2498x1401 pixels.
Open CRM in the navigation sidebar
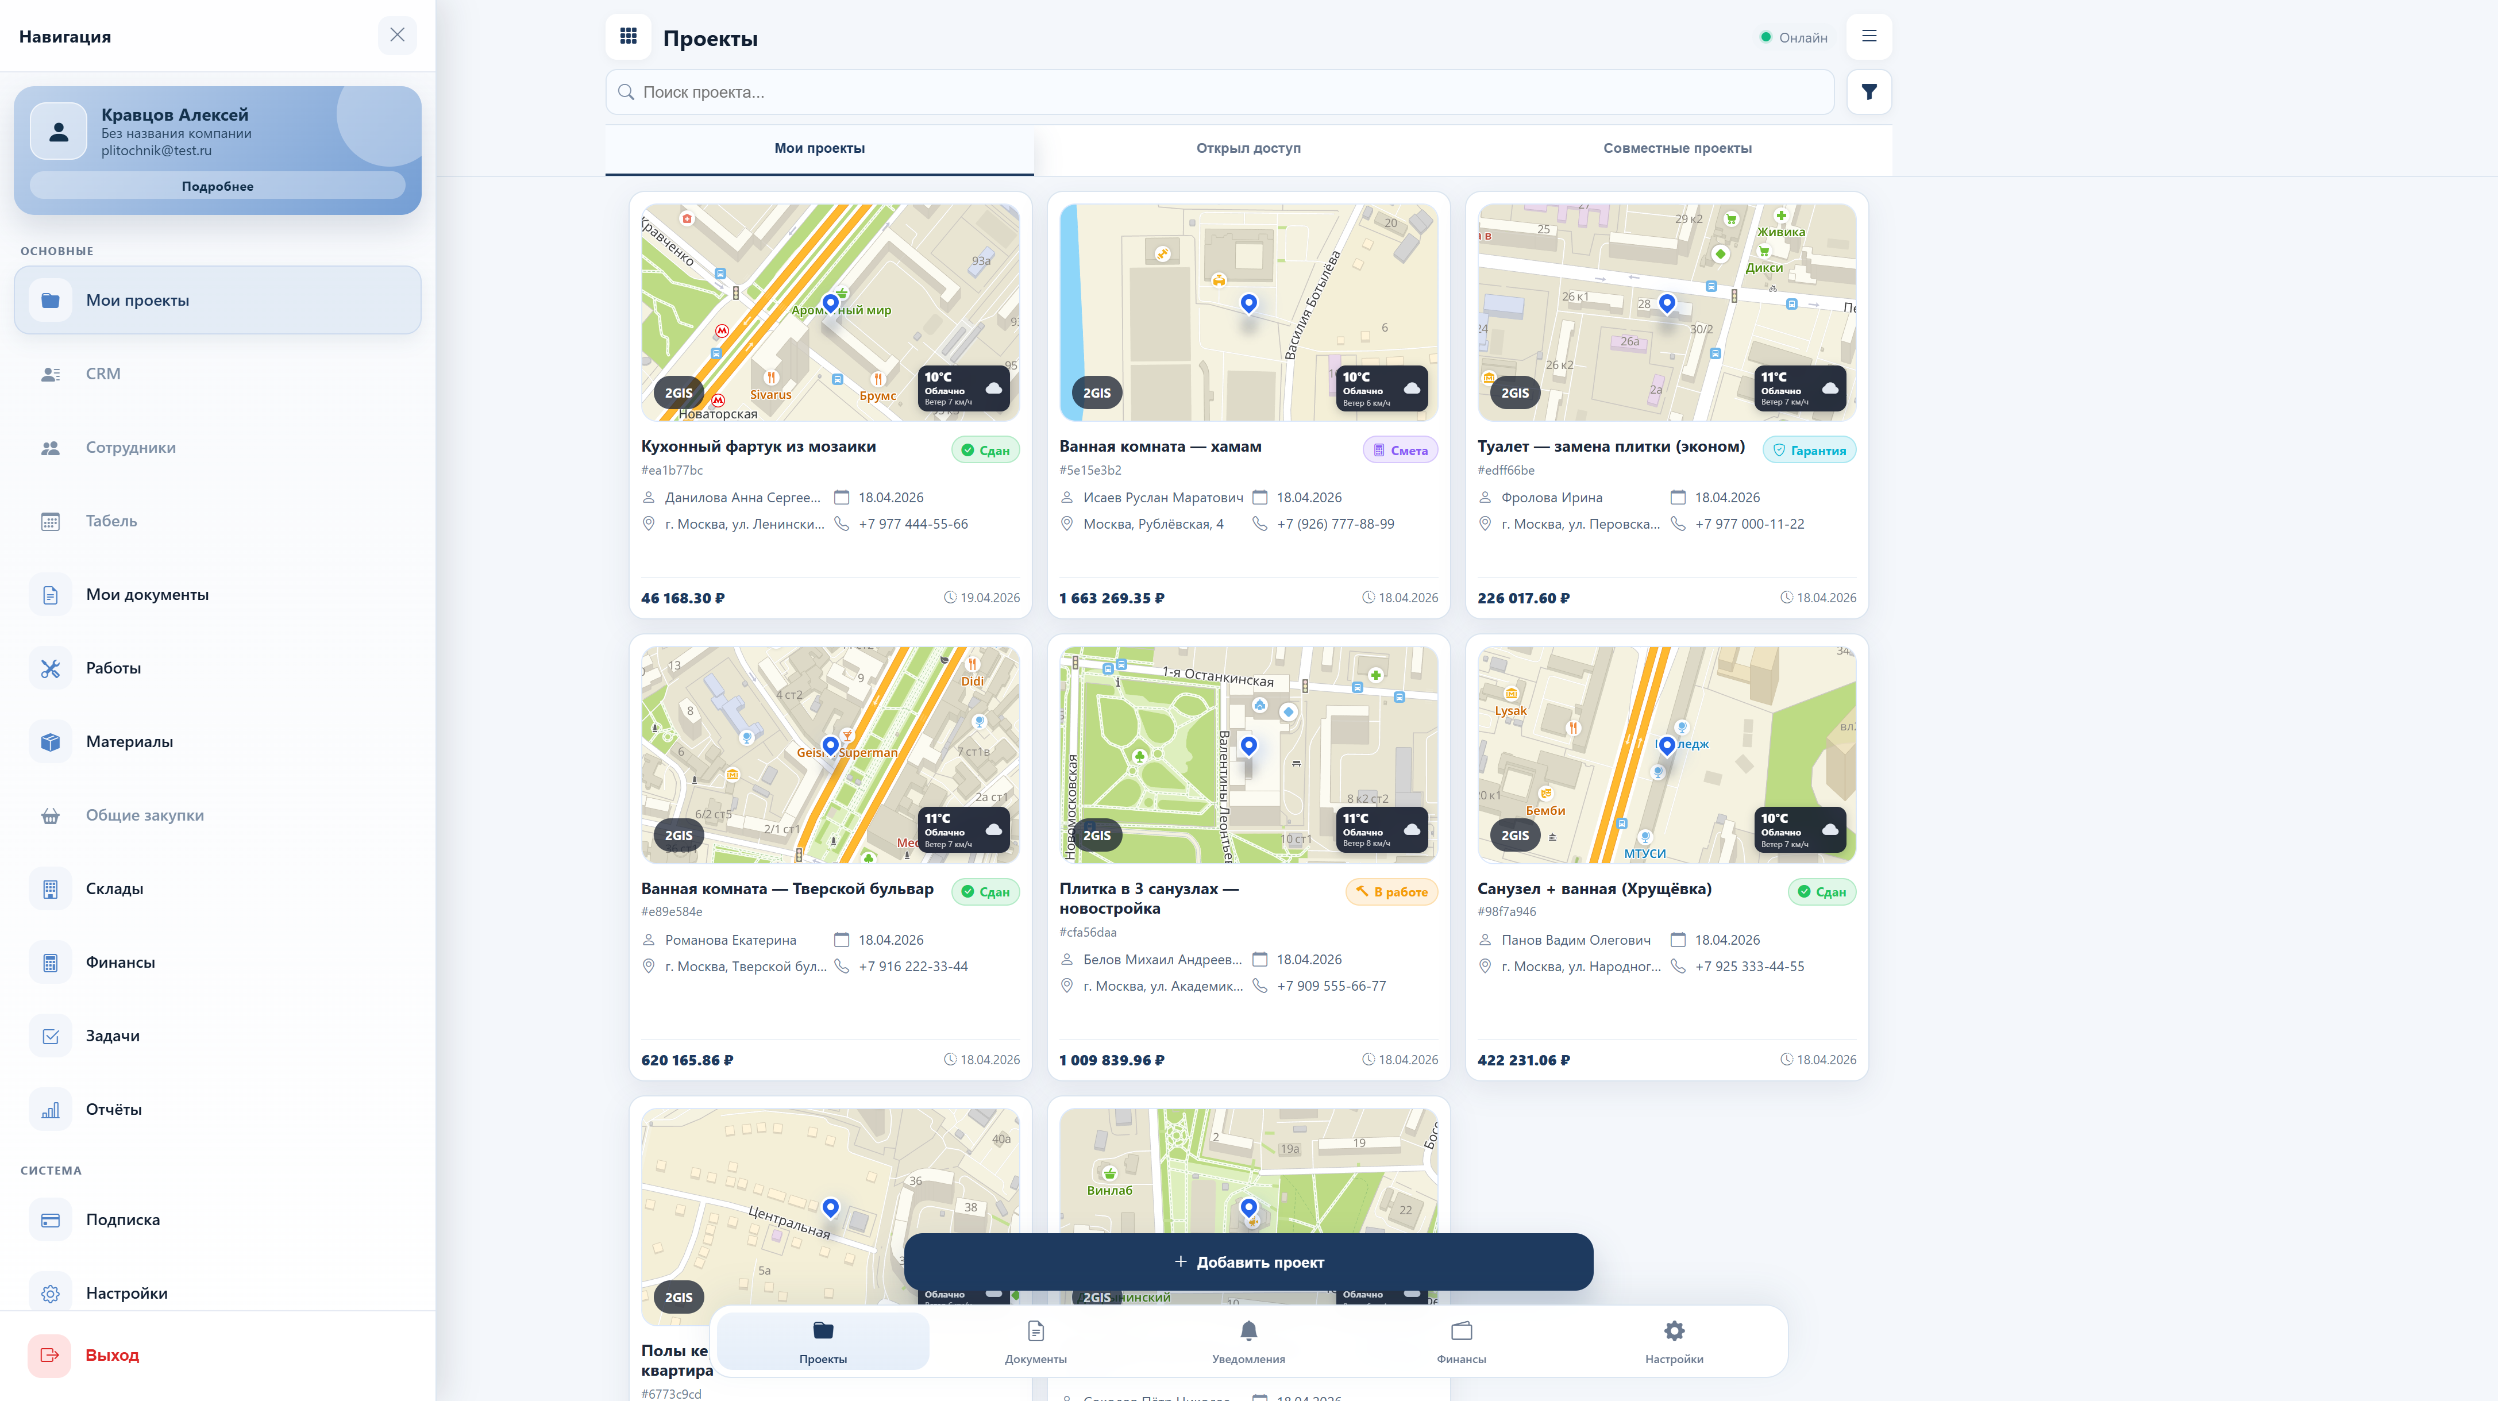click(x=103, y=374)
